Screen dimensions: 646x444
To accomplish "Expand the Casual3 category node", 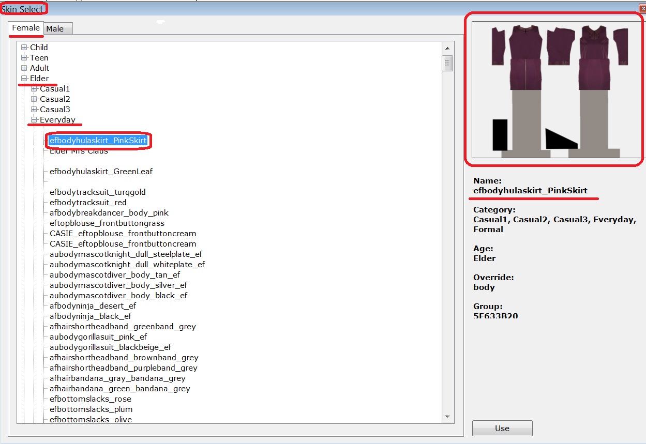I will tap(34, 110).
